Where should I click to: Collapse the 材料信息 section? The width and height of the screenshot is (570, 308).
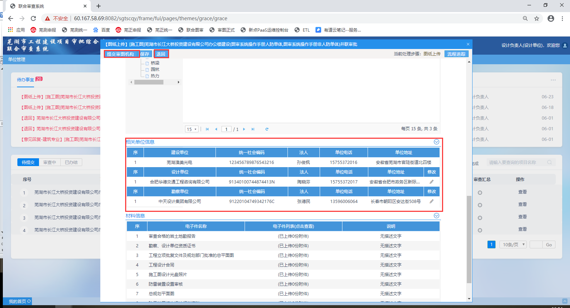(436, 216)
